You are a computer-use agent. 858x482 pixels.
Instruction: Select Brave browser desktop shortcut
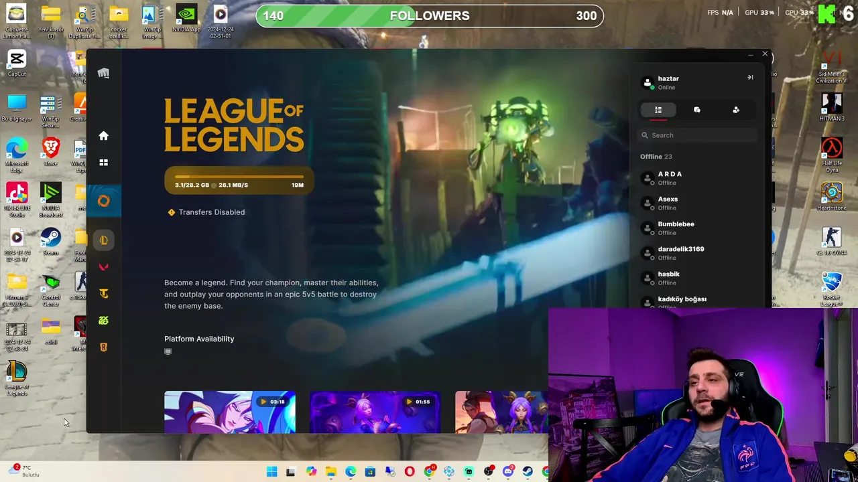pos(51,153)
